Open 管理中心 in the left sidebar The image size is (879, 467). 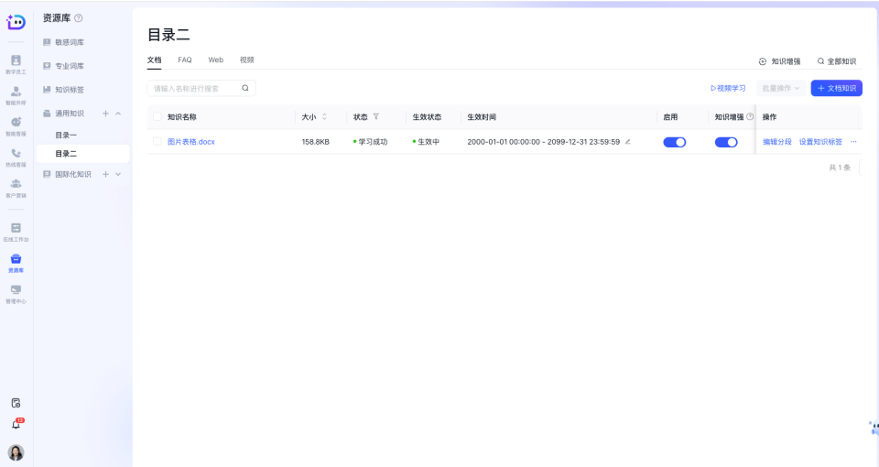point(16,292)
